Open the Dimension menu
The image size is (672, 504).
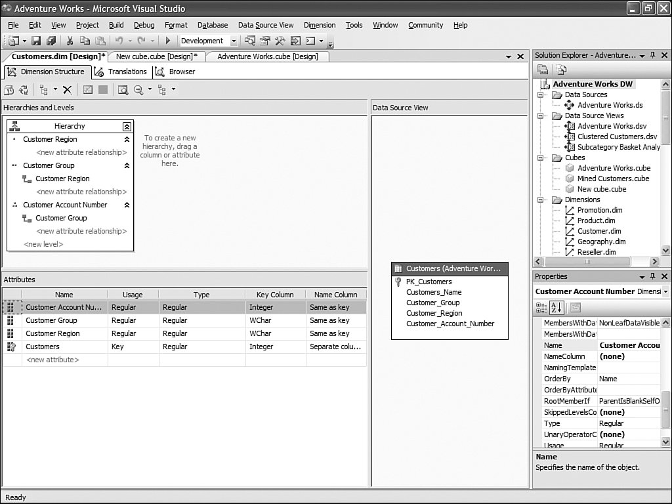point(320,26)
